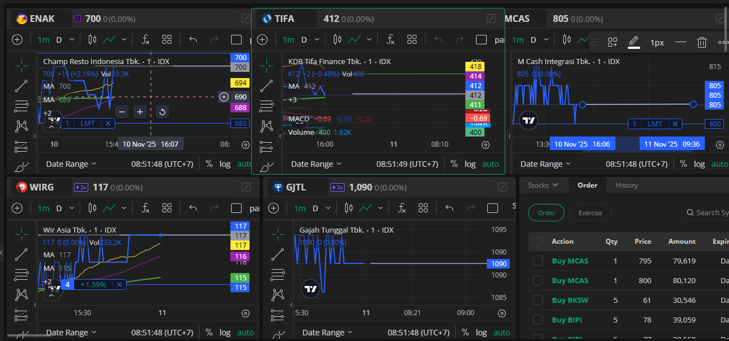This screenshot has height=341, width=729.
Task: Select pencil line color tool in floating toolbar
Action: (x=633, y=42)
